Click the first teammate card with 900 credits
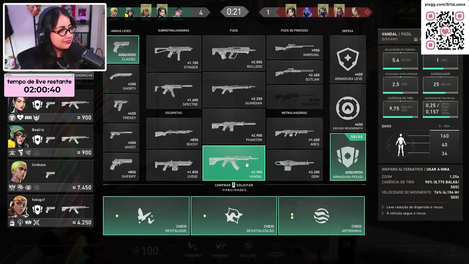469x264 pixels. 50,107
